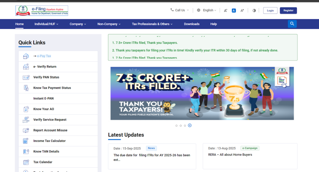The image size is (319, 172).
Task: Select the first carousel slide dot
Action: tap(176, 126)
